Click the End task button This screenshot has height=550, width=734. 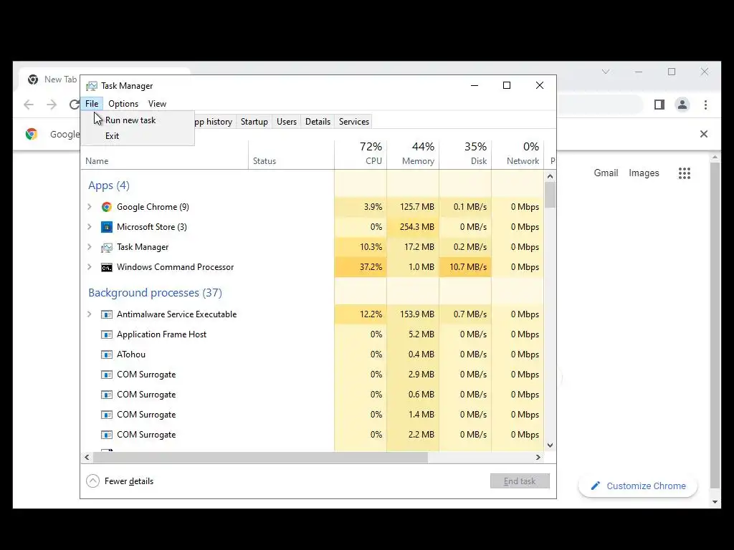520,481
